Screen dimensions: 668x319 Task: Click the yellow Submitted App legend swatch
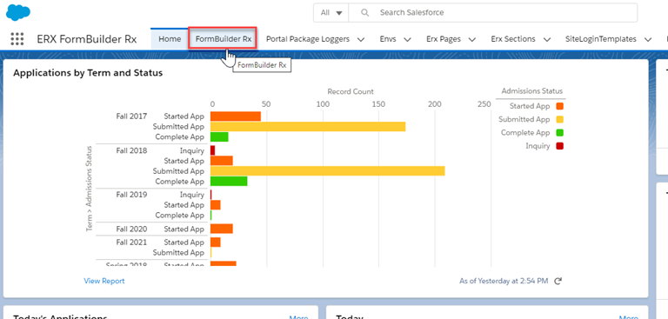pos(560,120)
